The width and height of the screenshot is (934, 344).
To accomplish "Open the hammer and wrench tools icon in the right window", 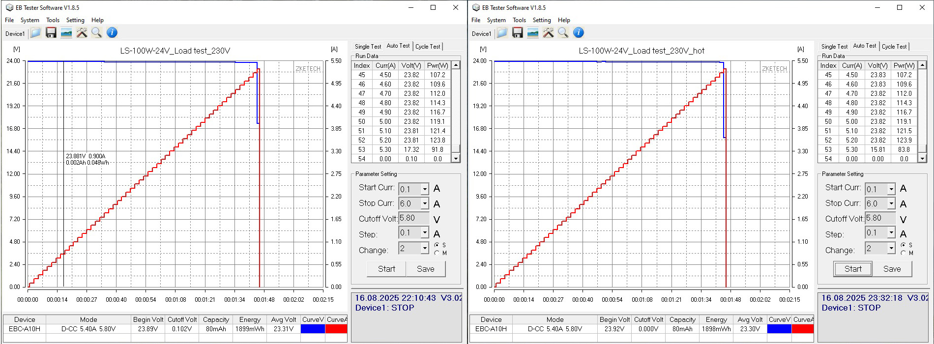I will [548, 33].
